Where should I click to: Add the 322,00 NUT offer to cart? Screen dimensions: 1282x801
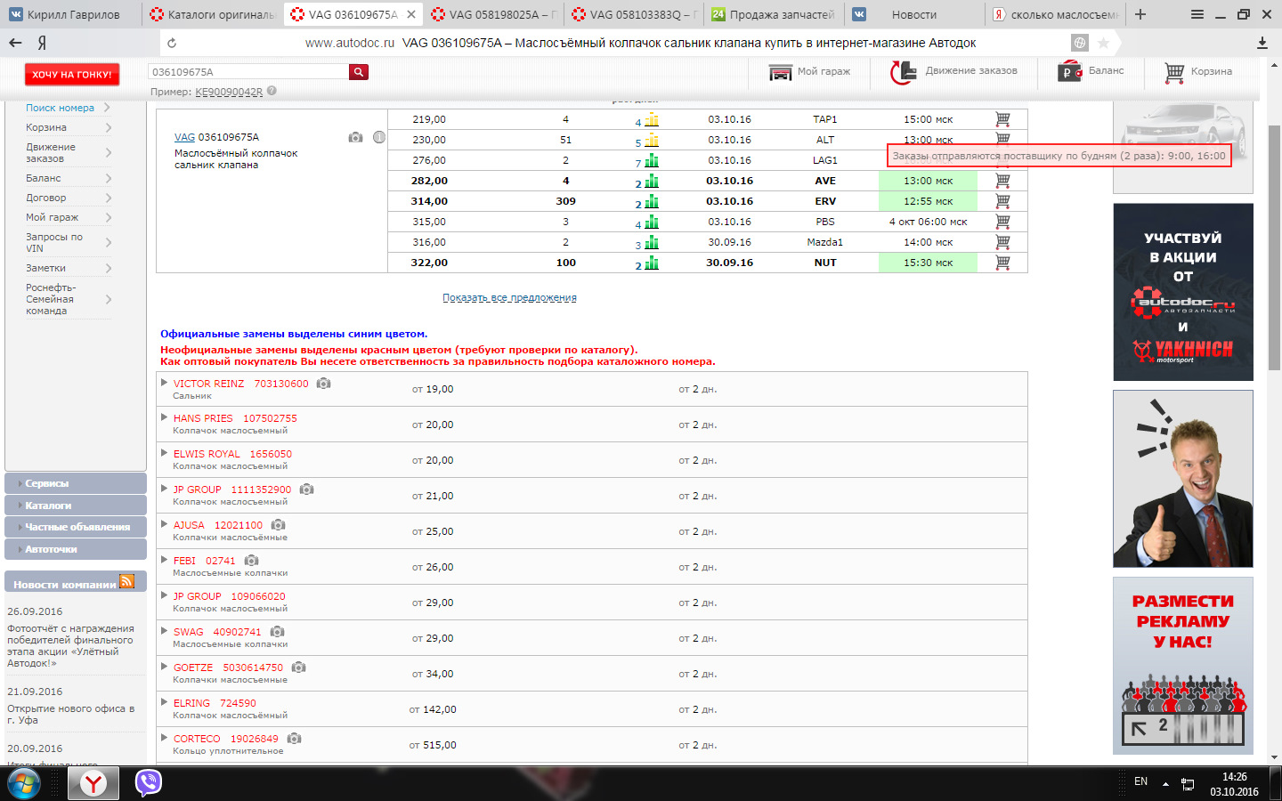[x=1002, y=263]
